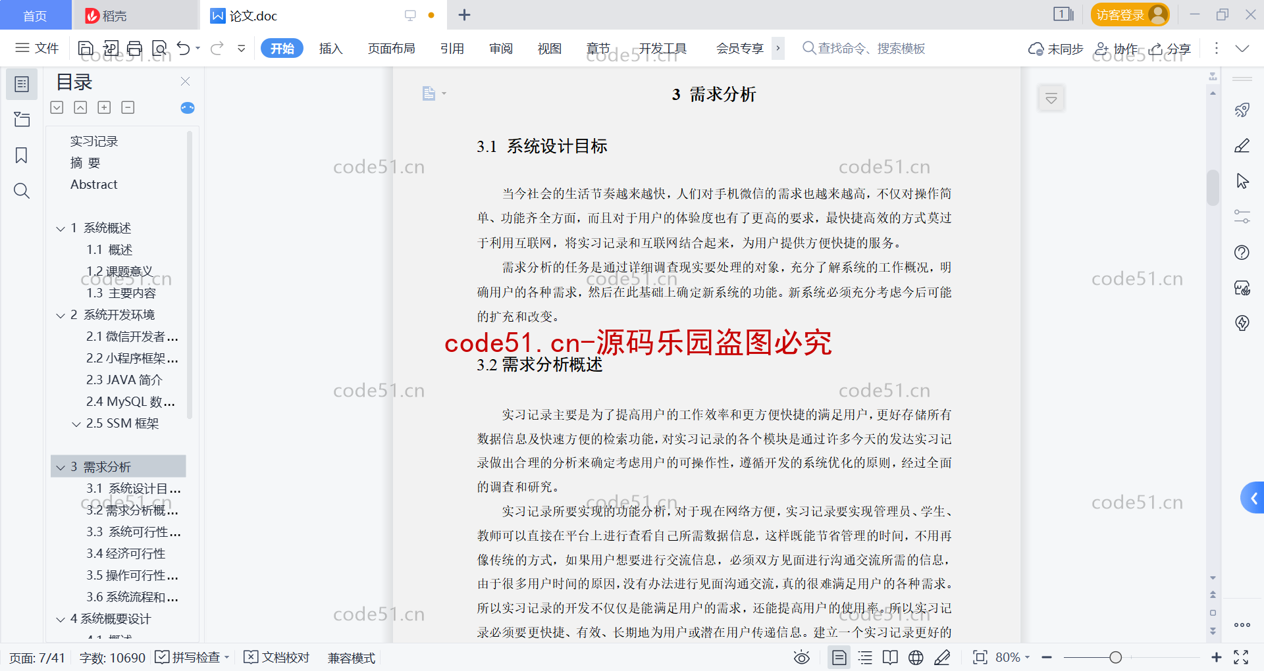This screenshot has width=1264, height=671.
Task: Switch to reading mode book icon
Action: (x=890, y=657)
